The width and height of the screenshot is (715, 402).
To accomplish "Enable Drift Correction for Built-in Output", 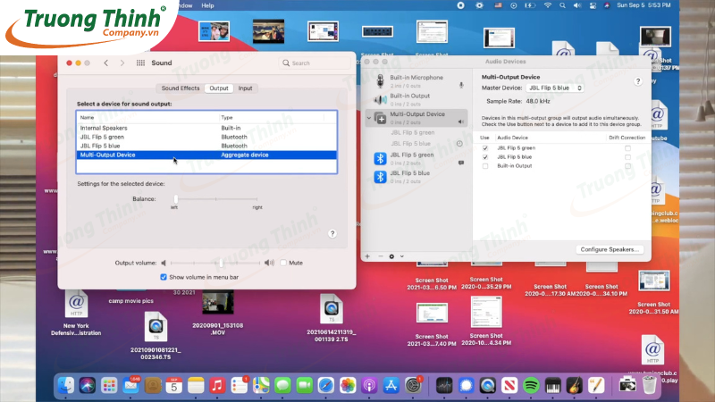I will (628, 166).
